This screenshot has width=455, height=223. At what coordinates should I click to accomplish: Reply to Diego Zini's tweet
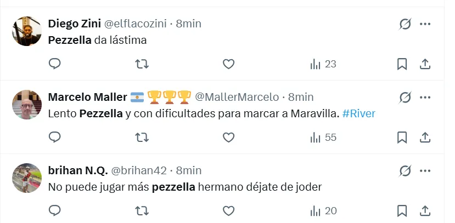(x=54, y=64)
